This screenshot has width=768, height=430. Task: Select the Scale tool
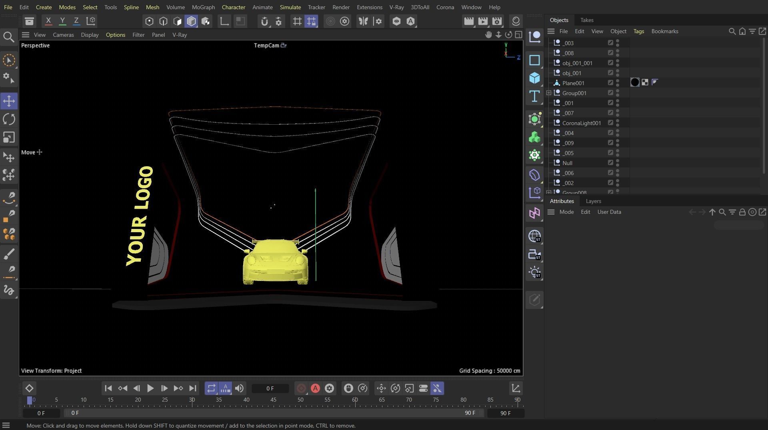(x=9, y=137)
